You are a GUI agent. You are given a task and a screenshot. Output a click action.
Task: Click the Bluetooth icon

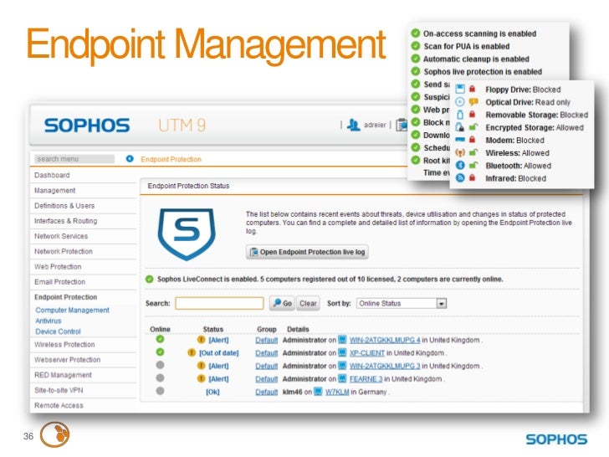(x=460, y=165)
